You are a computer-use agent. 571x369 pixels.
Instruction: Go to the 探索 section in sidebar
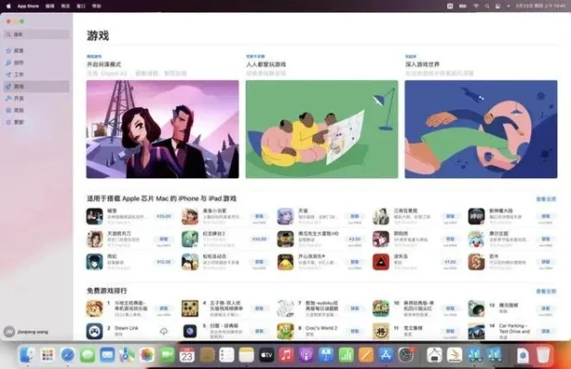[36, 51]
